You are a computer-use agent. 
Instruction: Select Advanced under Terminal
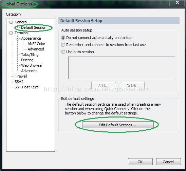tap(29, 71)
